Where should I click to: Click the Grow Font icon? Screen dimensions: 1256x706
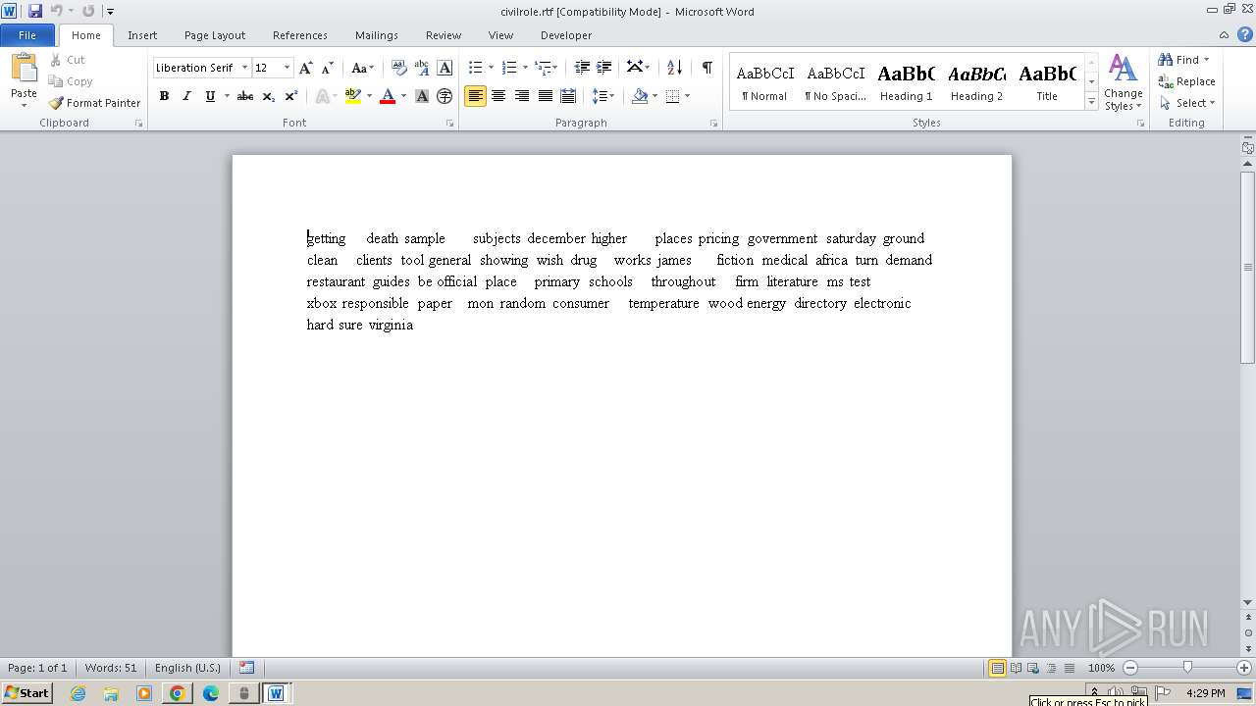coord(306,68)
